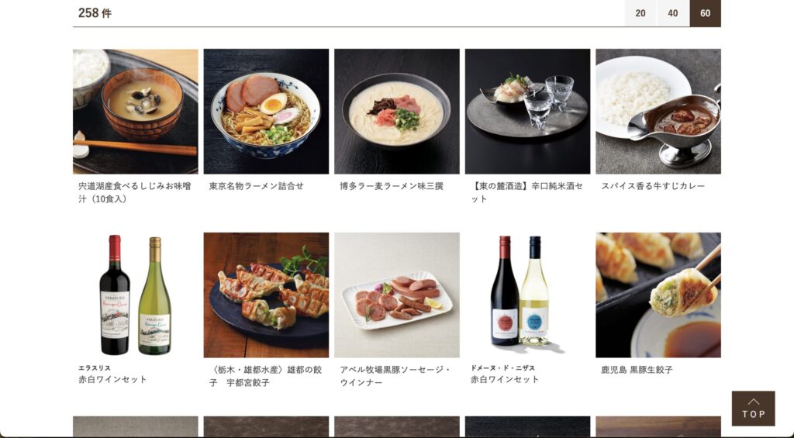Viewport: 794px width, 438px height.
Task: Open the sausage and wiener plate image
Action: tap(396, 295)
